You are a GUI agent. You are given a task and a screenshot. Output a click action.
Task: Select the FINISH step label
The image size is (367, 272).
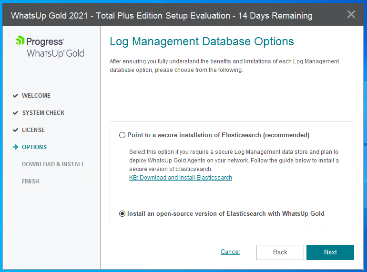[x=31, y=181]
